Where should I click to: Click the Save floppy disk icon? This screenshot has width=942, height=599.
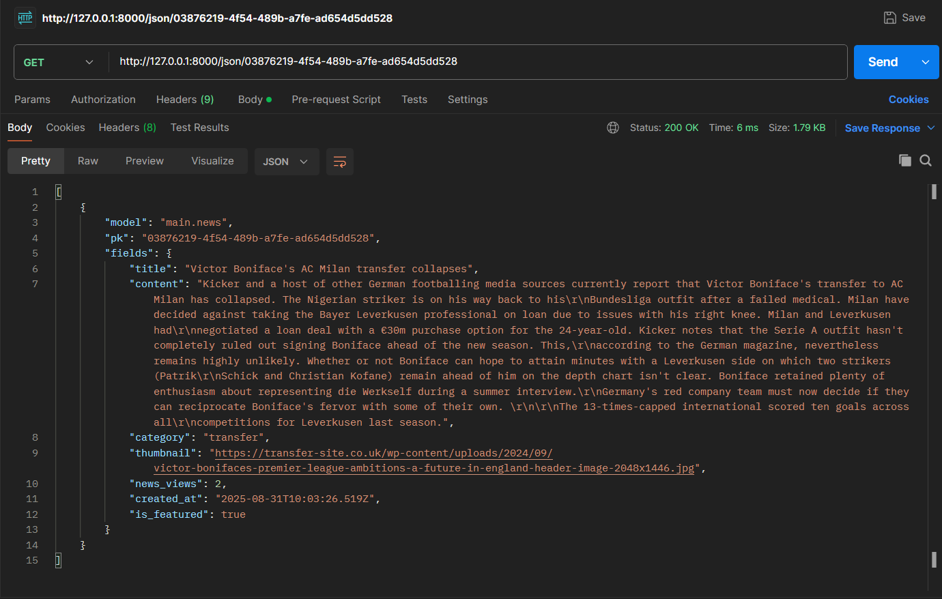click(x=890, y=18)
